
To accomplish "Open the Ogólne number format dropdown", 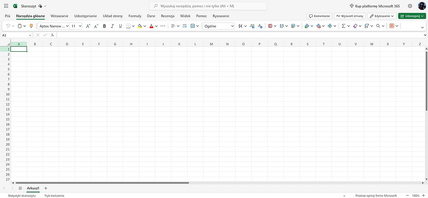I will coord(219,26).
